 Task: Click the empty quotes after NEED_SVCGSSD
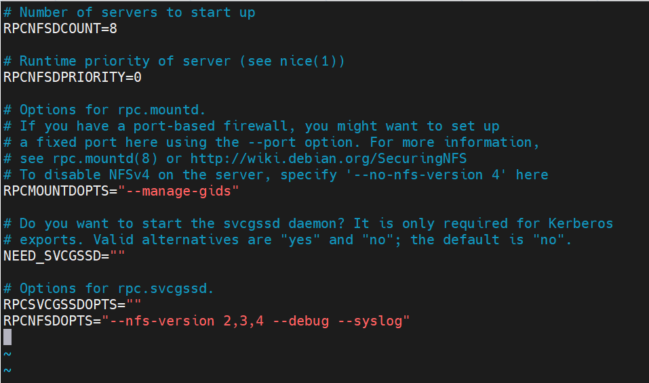117,256
